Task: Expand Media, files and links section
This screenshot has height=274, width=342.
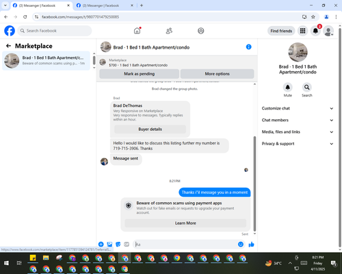Action: click(x=298, y=132)
